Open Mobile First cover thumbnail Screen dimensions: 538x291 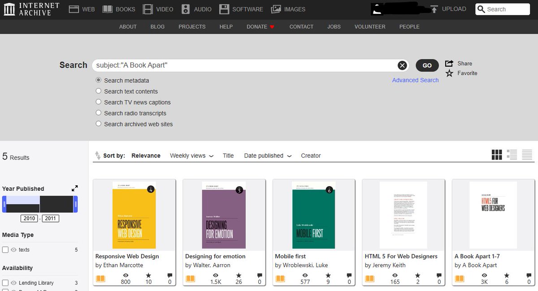[313, 215]
